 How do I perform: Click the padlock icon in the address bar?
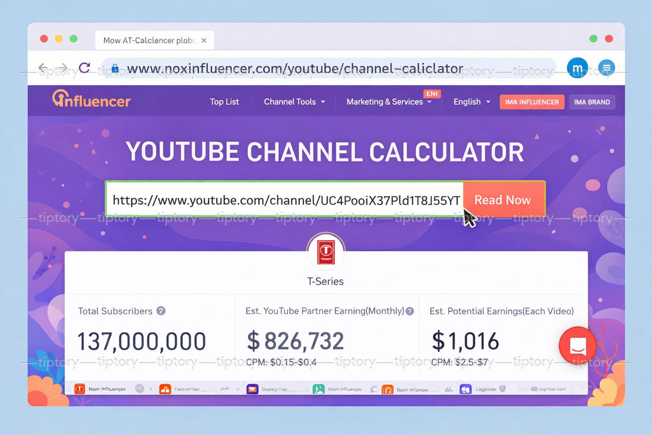(x=114, y=68)
